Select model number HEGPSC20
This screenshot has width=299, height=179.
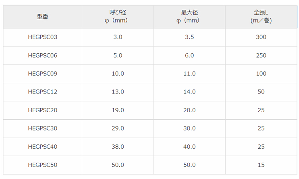click(x=43, y=110)
